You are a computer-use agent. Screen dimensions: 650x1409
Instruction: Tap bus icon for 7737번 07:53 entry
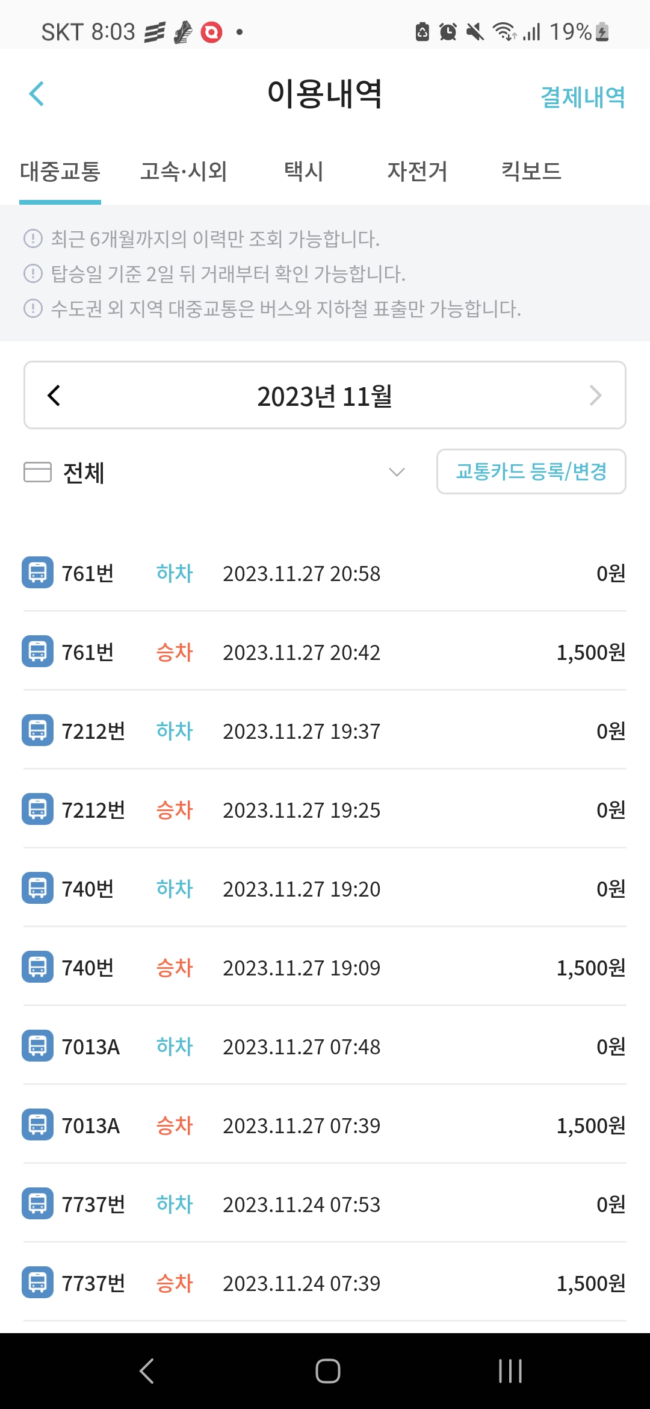coord(37,1204)
